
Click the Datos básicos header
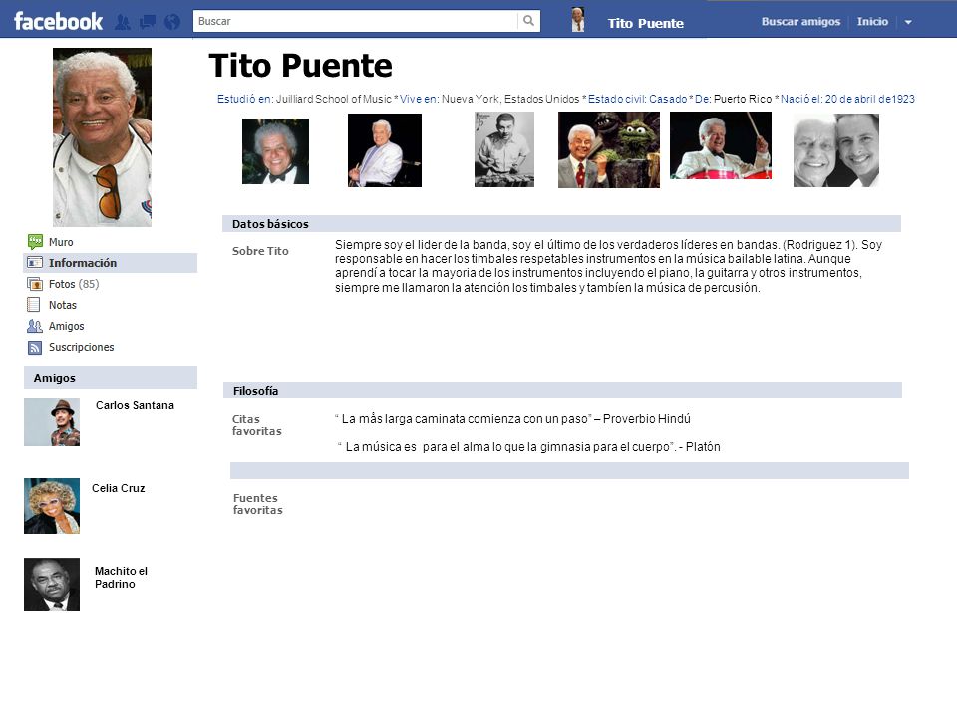(x=561, y=224)
